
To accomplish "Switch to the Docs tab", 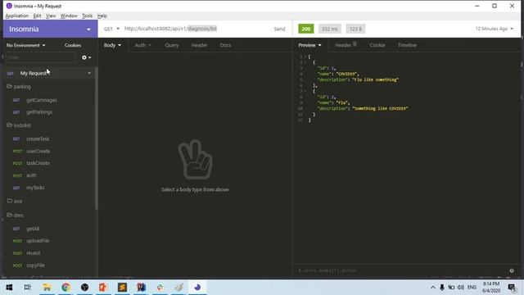I will 225,45.
